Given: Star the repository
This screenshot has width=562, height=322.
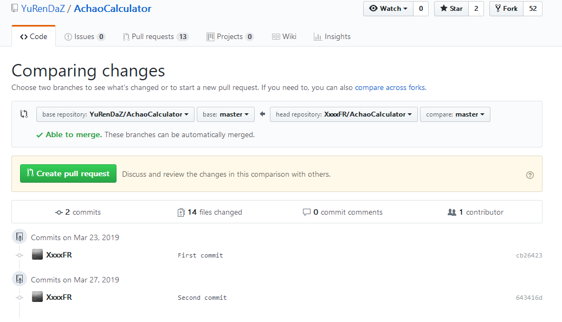Looking at the screenshot, I should tap(451, 9).
